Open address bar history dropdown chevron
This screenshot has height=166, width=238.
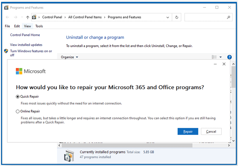[168, 17]
